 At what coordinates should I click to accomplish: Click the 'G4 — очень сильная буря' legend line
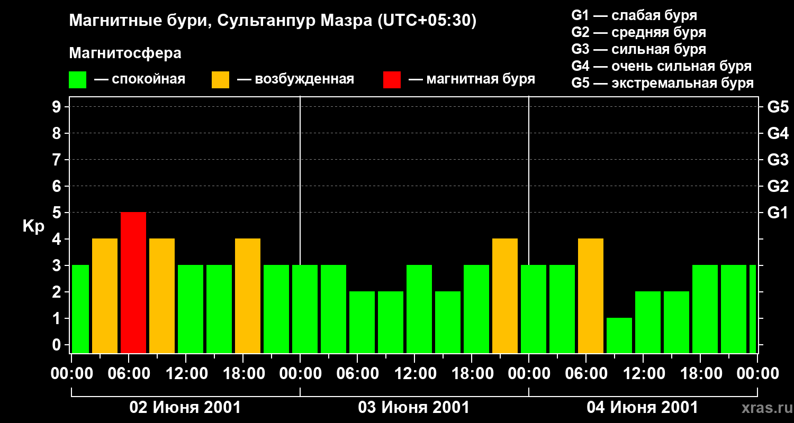[x=662, y=66]
